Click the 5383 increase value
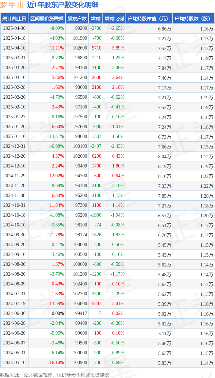 point(96,303)
